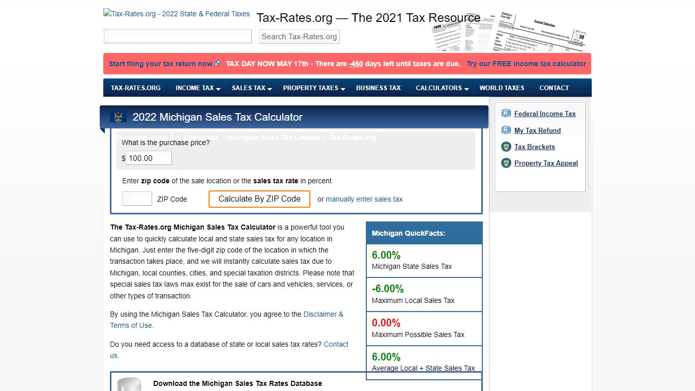This screenshot has height=391, width=695.
Task: Click 'Download the Michigan Sales Tax Rates Database' text
Action: pyautogui.click(x=238, y=383)
